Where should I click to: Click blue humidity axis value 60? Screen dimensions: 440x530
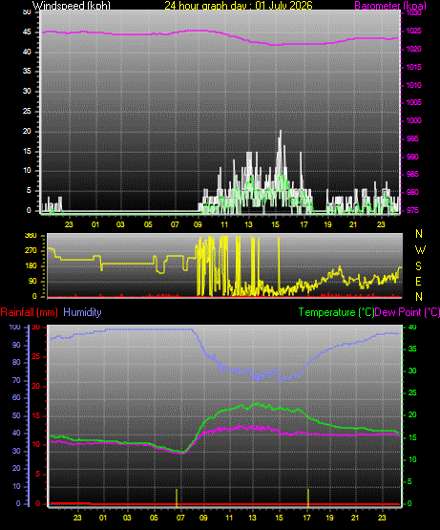(x=16, y=398)
